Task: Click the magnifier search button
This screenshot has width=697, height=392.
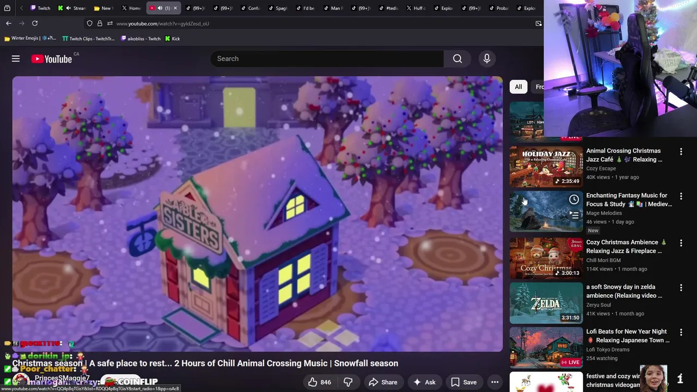Action: click(x=457, y=59)
